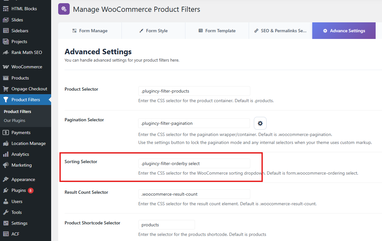Click the Onpage Checkout cart icon
The image size is (382, 241).
6,89
